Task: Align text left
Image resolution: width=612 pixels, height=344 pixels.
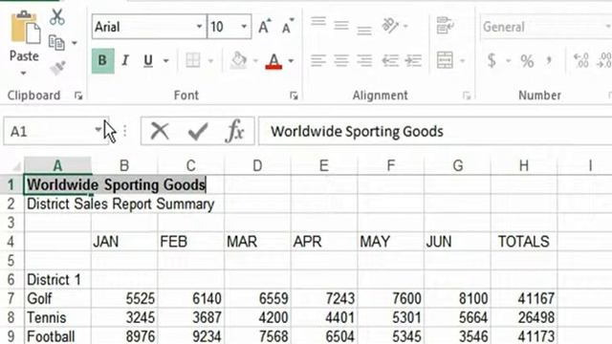Action: (318, 61)
